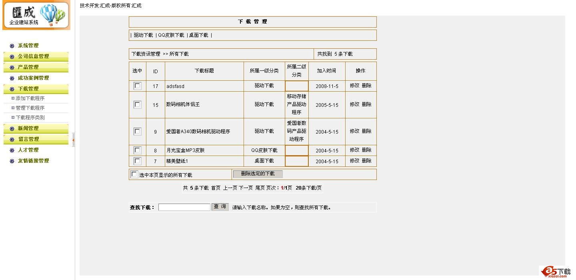Focus the 查找下载 search input

(x=184, y=207)
